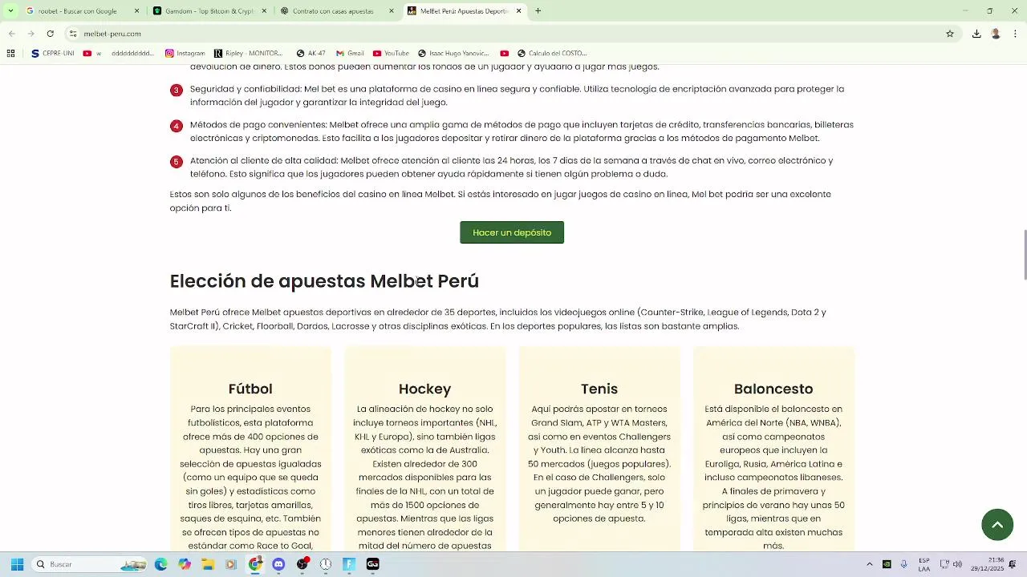Close the MelBet Perú tab
Viewport: 1027px width, 577px height.
(x=518, y=11)
